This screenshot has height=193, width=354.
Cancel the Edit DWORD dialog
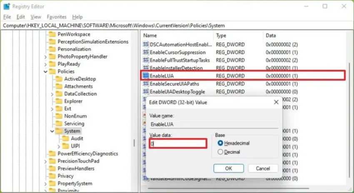(263, 168)
